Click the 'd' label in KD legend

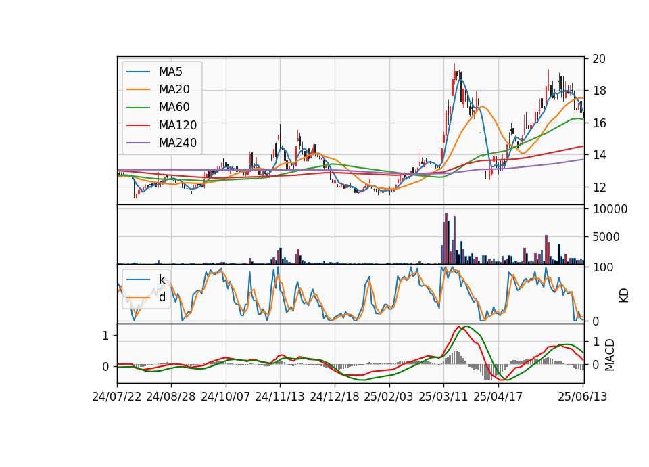(x=162, y=297)
